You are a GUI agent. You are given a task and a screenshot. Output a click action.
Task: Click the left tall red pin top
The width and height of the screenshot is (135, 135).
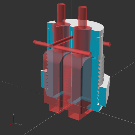pos(61,4)
